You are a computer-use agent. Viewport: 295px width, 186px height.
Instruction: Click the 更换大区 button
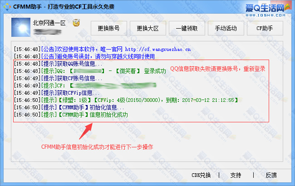point(147,28)
